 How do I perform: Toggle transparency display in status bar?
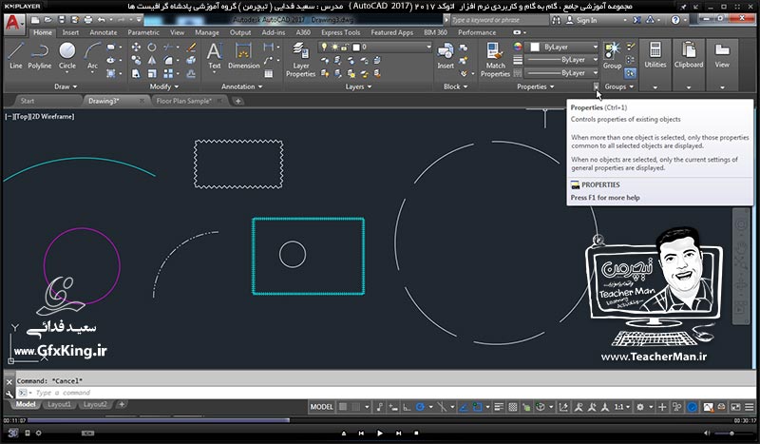pos(512,407)
